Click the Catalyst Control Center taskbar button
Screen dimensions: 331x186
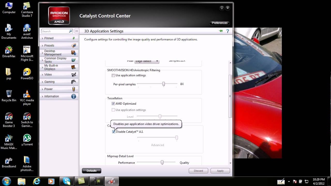pos(111,181)
